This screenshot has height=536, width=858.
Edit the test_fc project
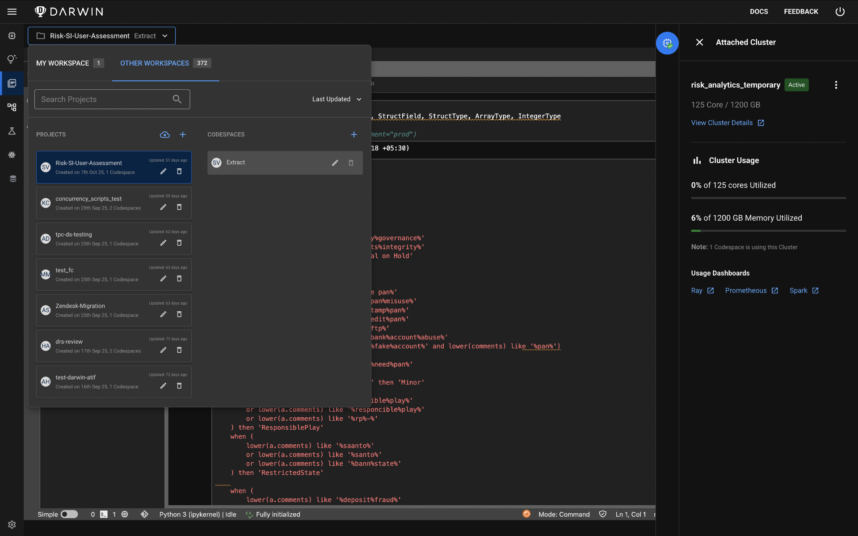pyautogui.click(x=164, y=279)
